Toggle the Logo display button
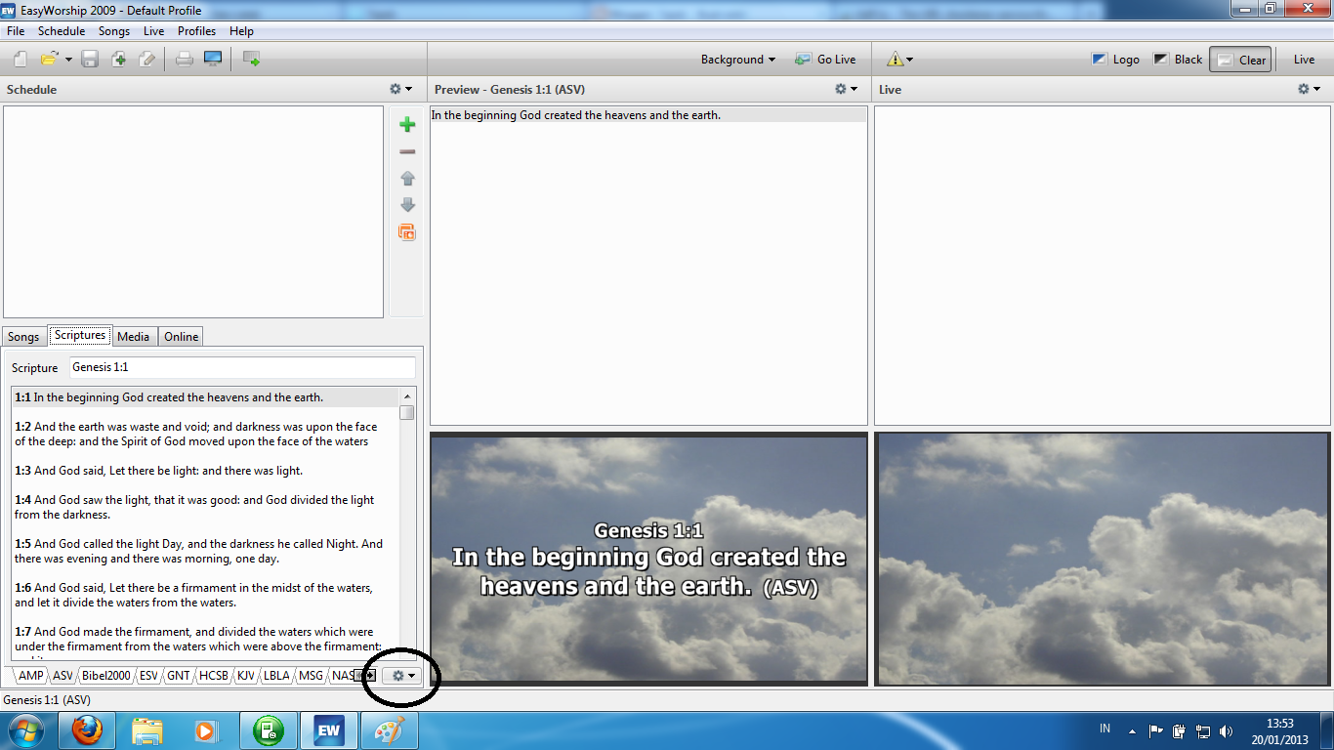This screenshot has height=750, width=1334. pyautogui.click(x=1116, y=60)
